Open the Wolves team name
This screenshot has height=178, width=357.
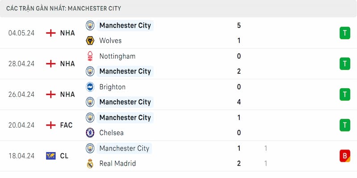111,41
